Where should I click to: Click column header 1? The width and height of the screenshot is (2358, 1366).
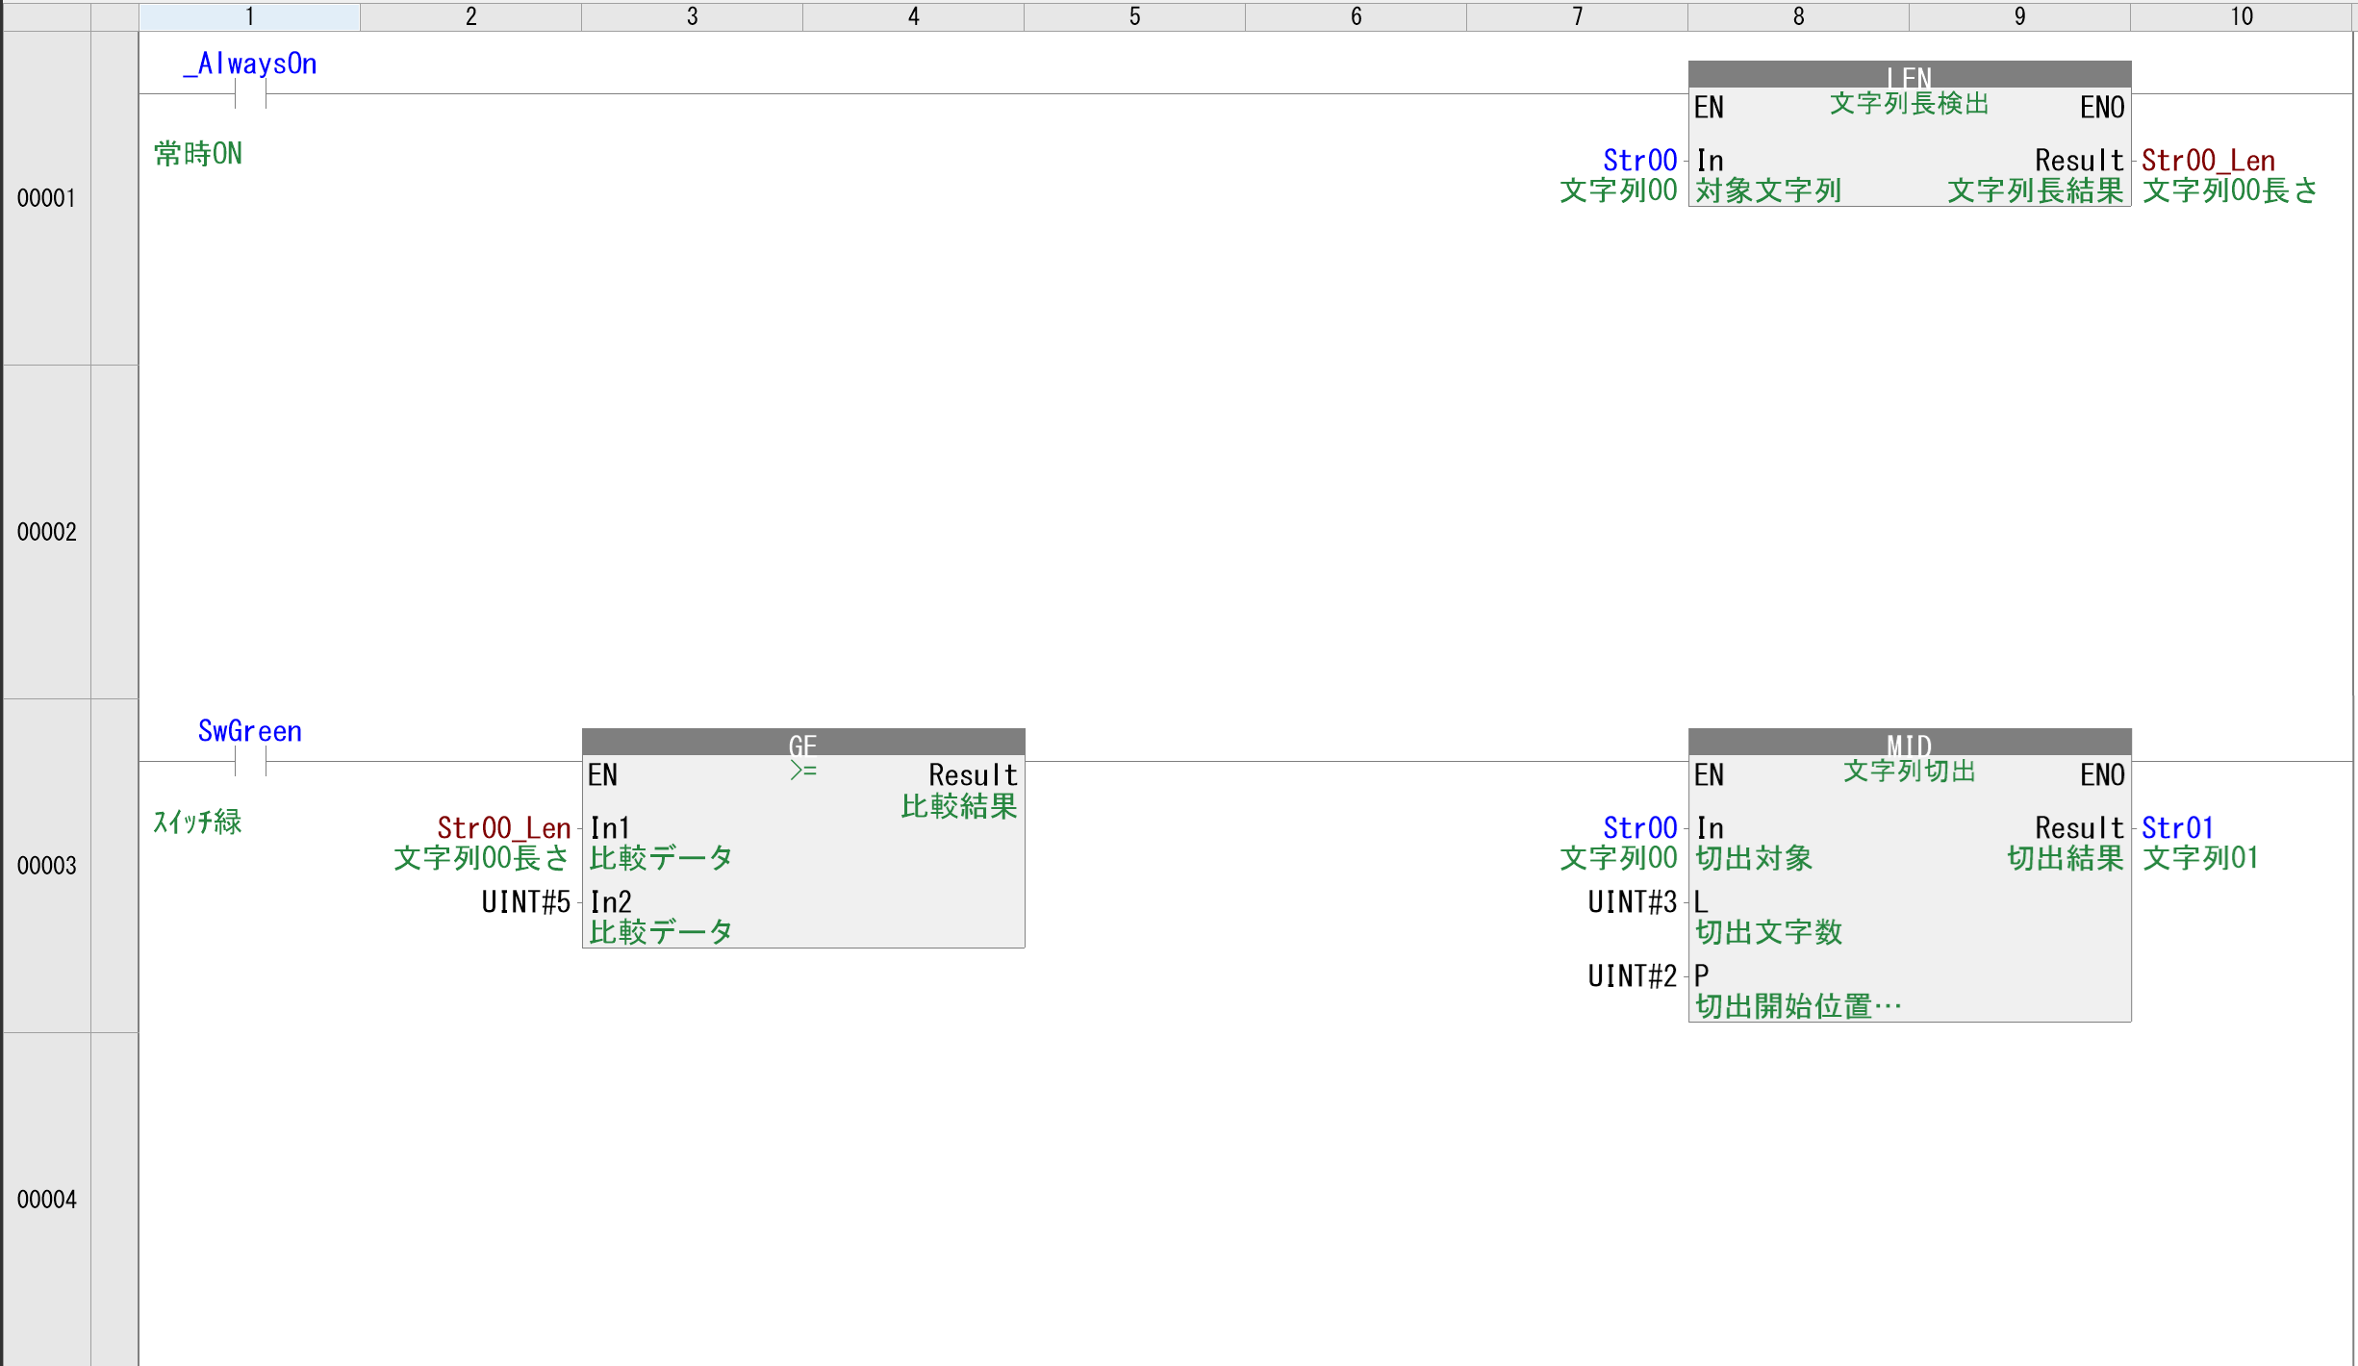tap(250, 16)
